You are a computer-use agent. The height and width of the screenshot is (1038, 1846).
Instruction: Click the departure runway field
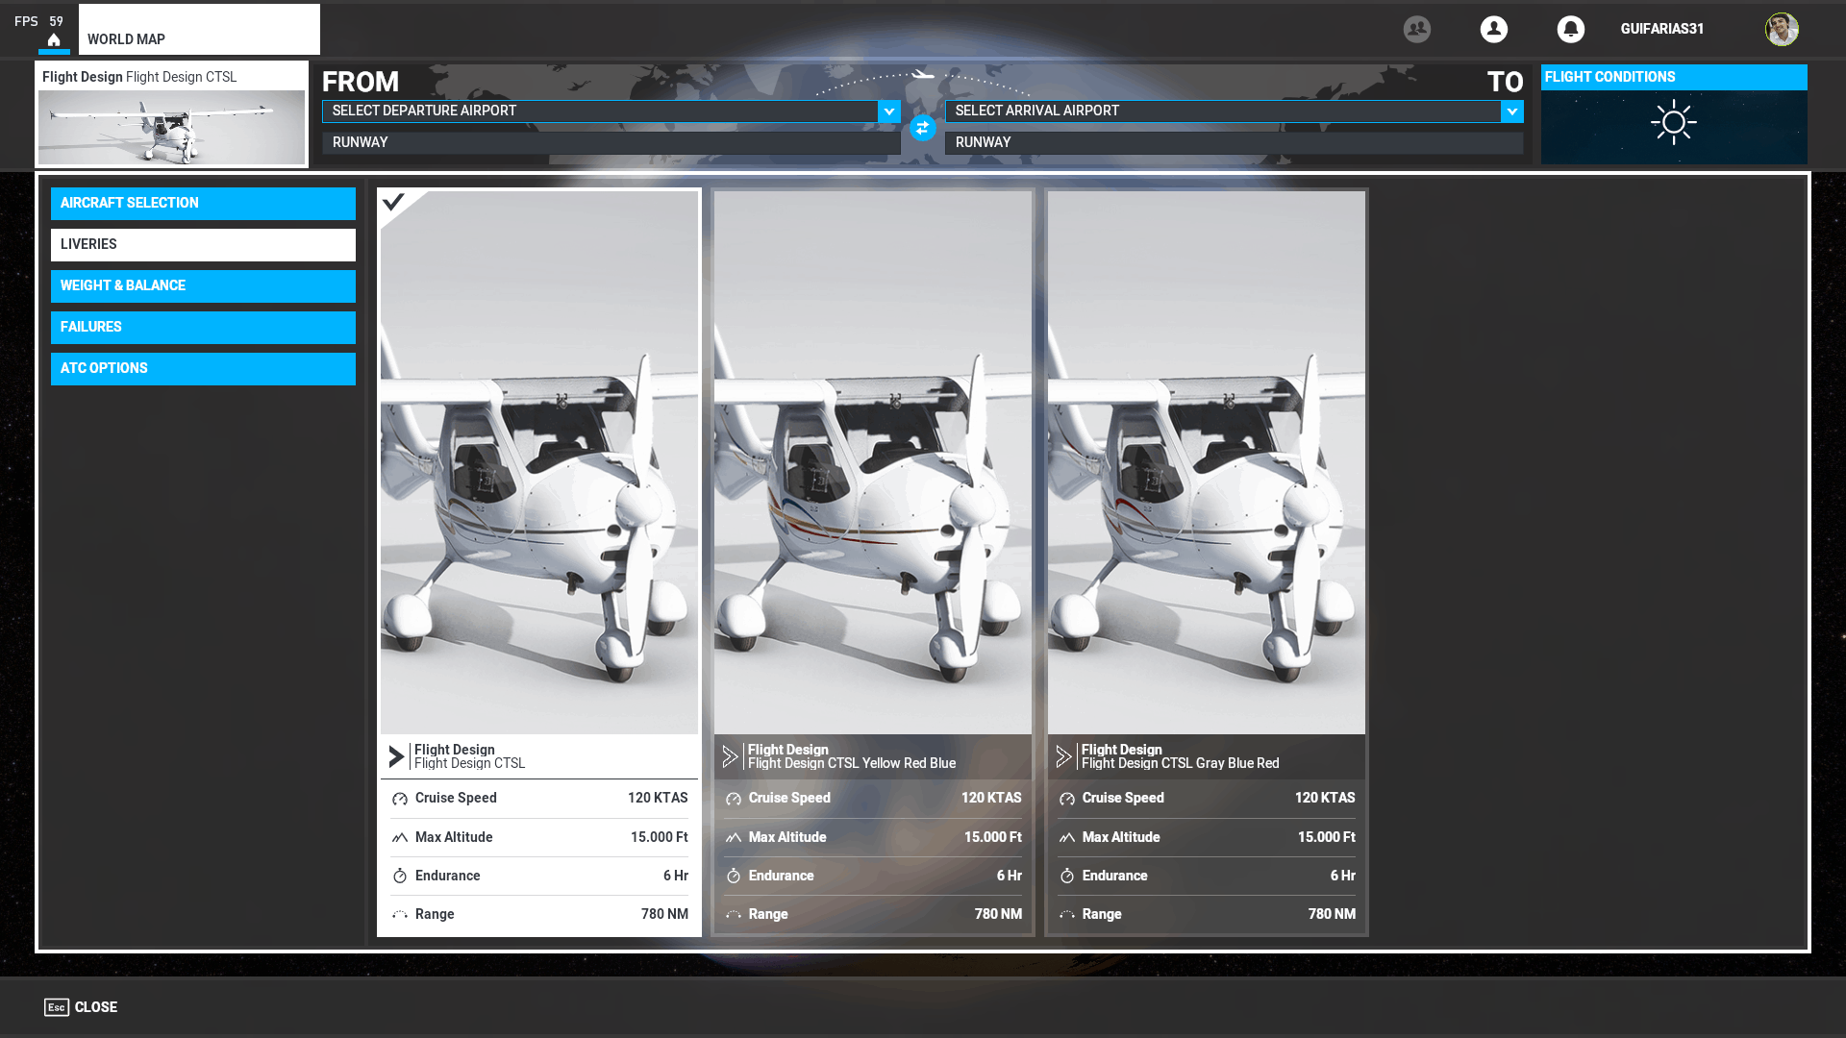click(x=611, y=142)
